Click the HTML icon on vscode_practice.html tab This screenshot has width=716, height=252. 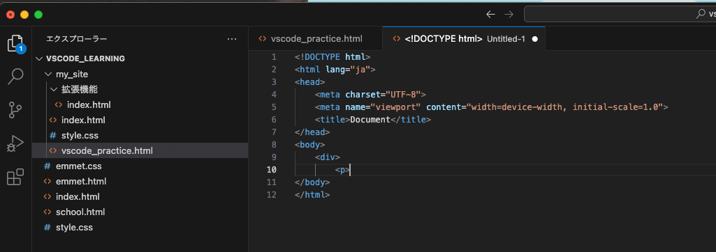coord(262,39)
